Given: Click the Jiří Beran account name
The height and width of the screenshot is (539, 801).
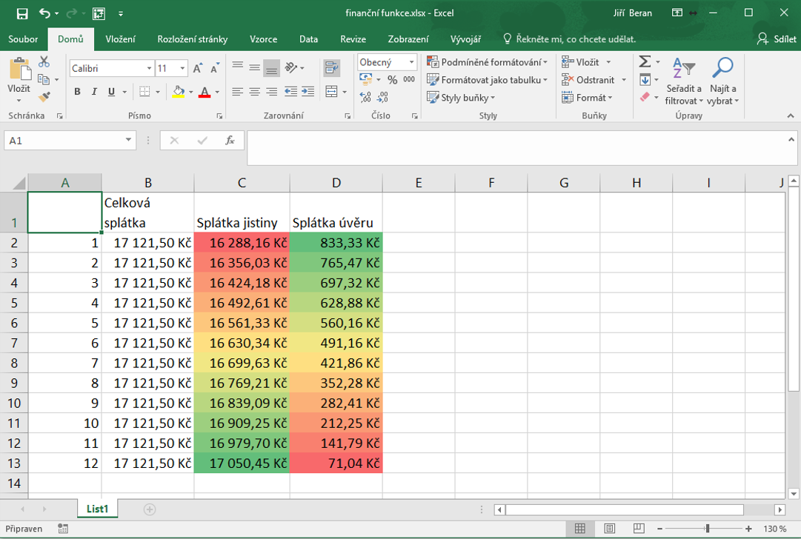Looking at the screenshot, I should (x=632, y=13).
